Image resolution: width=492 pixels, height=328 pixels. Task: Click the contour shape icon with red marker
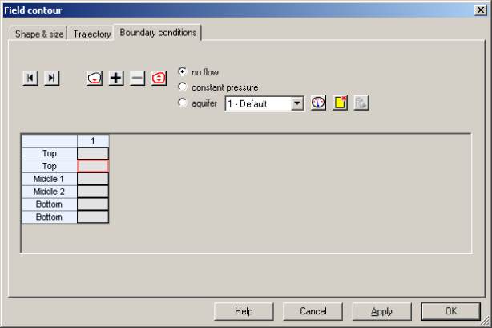95,78
